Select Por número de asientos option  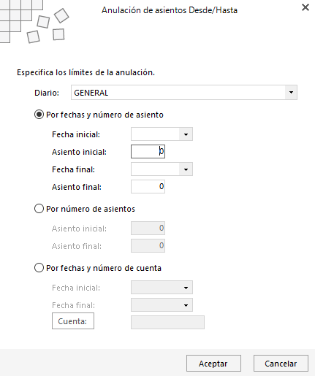coord(39,209)
